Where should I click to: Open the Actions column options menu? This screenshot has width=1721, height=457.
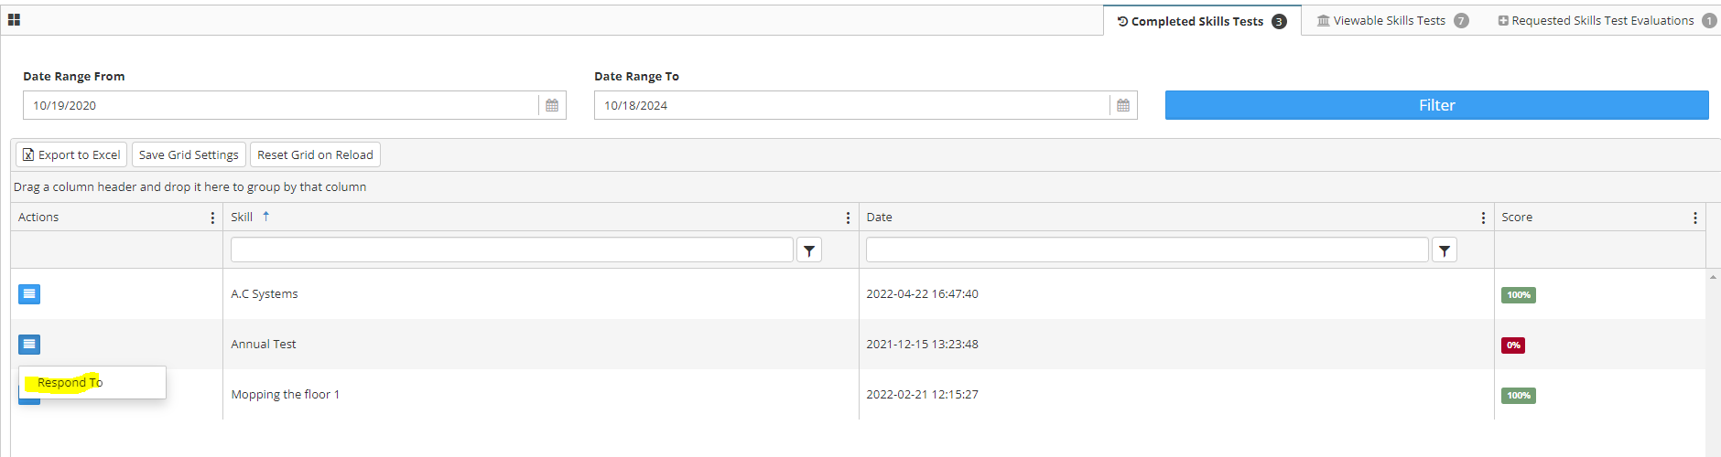click(x=212, y=218)
